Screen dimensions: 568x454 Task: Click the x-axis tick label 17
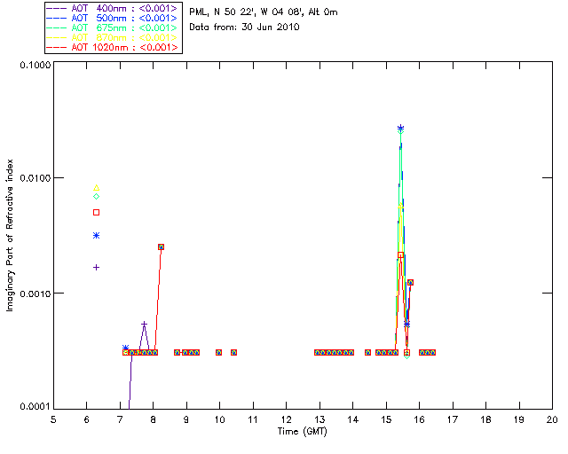[453, 419]
